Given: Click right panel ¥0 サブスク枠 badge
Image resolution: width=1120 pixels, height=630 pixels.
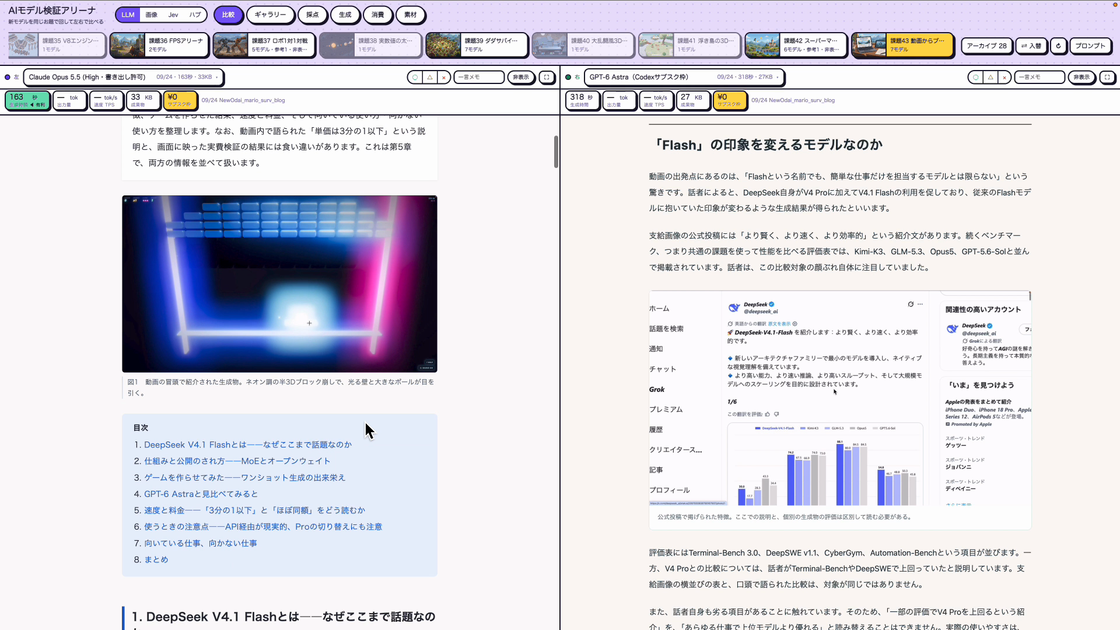Looking at the screenshot, I should point(730,100).
